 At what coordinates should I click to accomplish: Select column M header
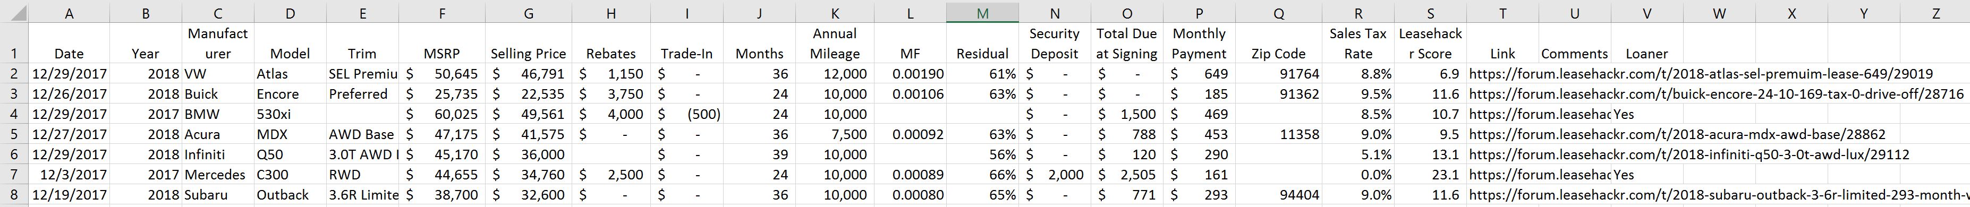[982, 12]
